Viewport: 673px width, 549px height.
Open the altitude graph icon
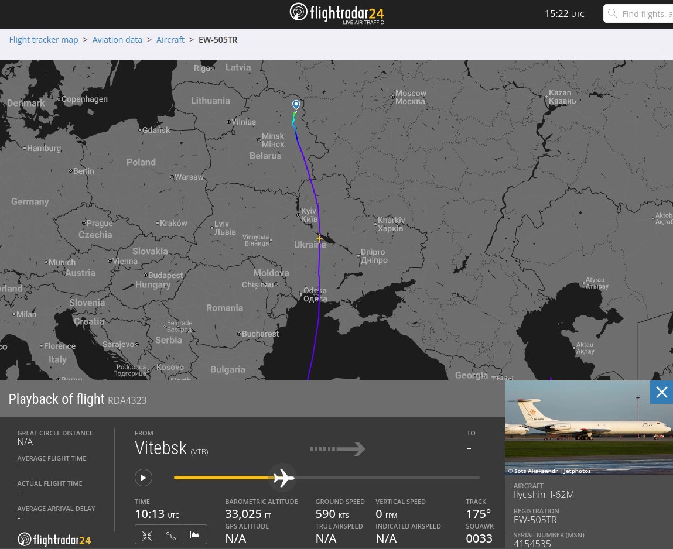(195, 535)
